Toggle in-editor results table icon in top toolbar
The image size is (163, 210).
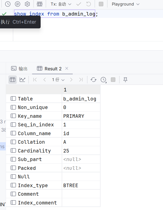[x=40, y=4]
